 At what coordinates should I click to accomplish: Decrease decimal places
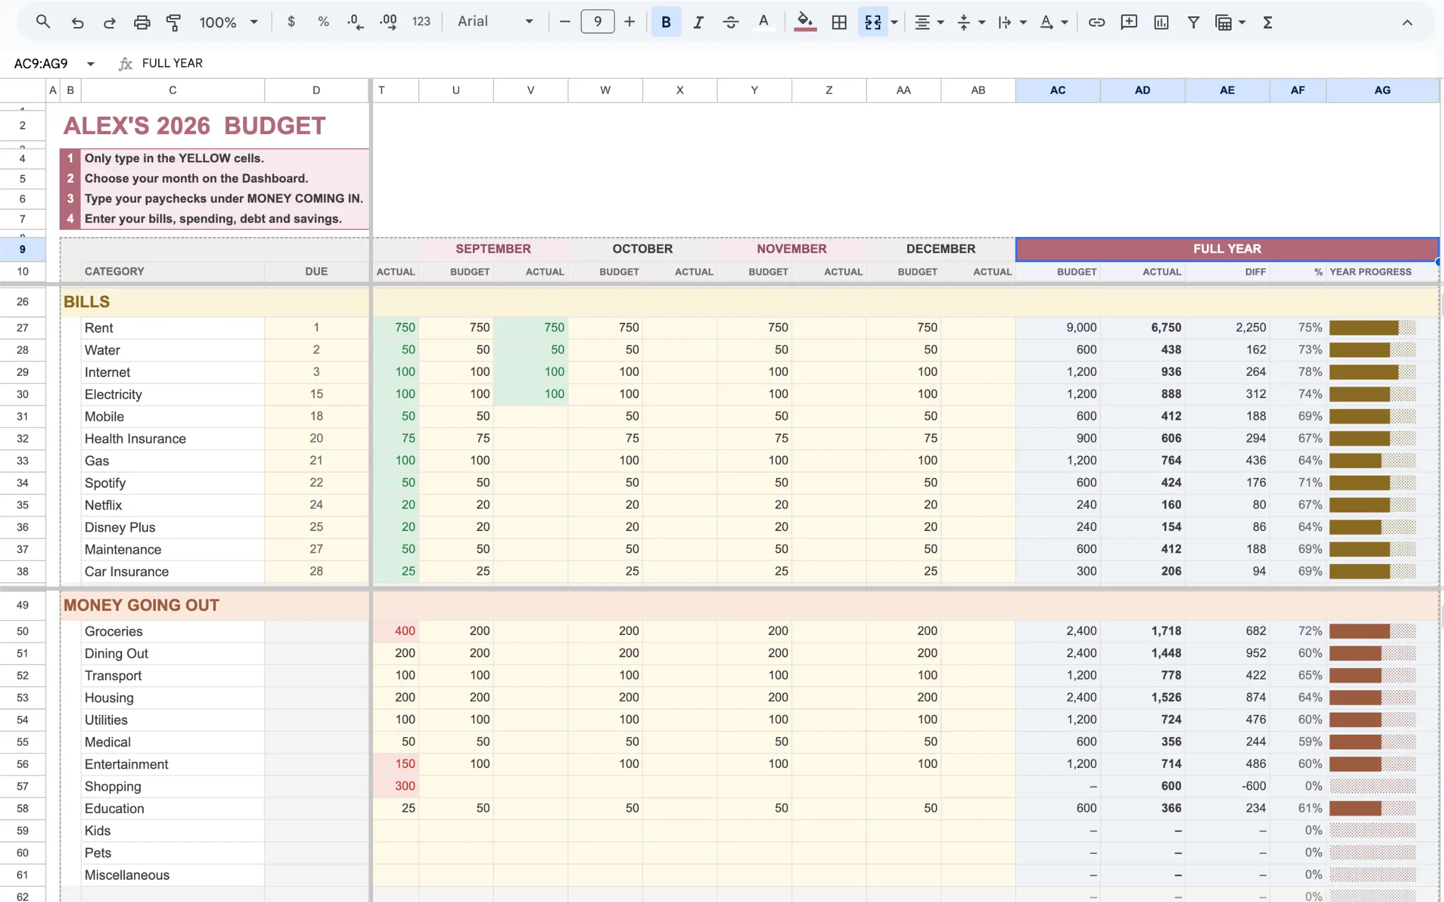pyautogui.click(x=356, y=22)
